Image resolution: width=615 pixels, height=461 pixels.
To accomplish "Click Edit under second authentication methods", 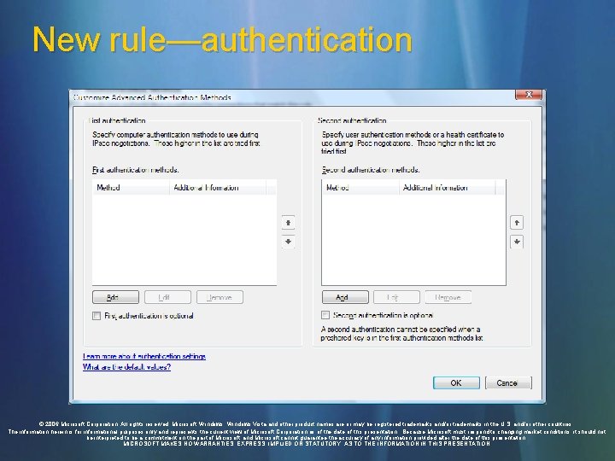I will [x=396, y=297].
